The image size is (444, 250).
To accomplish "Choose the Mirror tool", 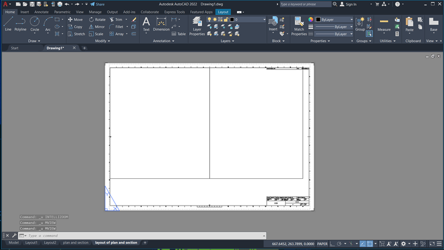I will (x=97, y=27).
